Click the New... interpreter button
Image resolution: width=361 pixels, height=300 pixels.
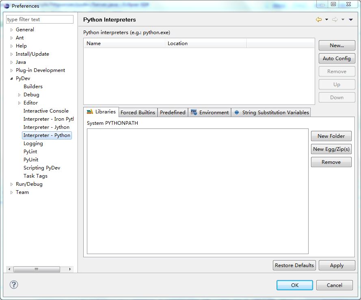pyautogui.click(x=337, y=46)
